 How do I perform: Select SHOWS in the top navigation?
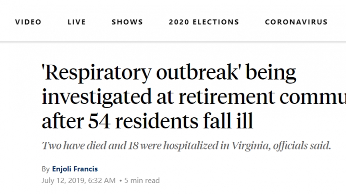[127, 22]
